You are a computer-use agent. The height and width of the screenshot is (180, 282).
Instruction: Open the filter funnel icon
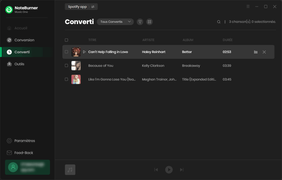click(x=140, y=22)
